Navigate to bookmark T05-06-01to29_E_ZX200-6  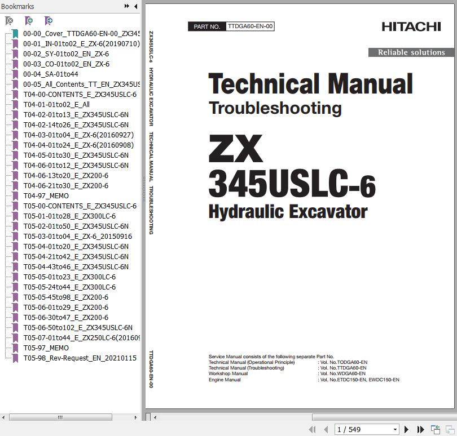point(65,308)
